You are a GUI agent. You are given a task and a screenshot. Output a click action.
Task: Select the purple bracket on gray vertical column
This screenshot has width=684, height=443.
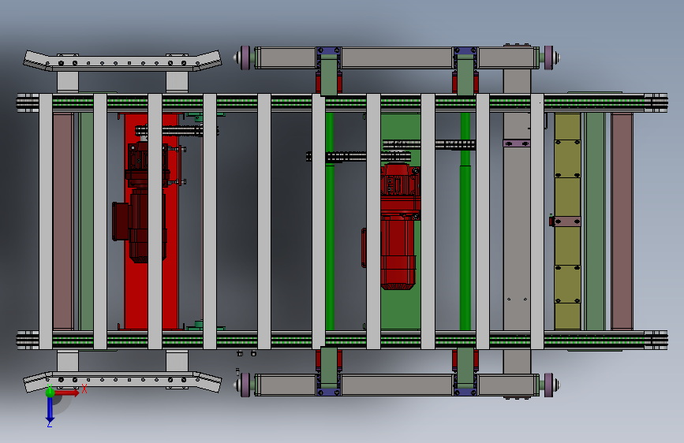coord(517,143)
